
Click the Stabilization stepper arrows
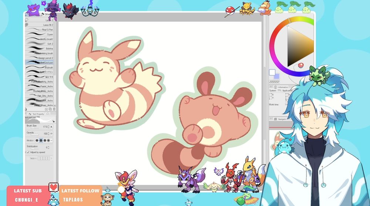coord(48,147)
